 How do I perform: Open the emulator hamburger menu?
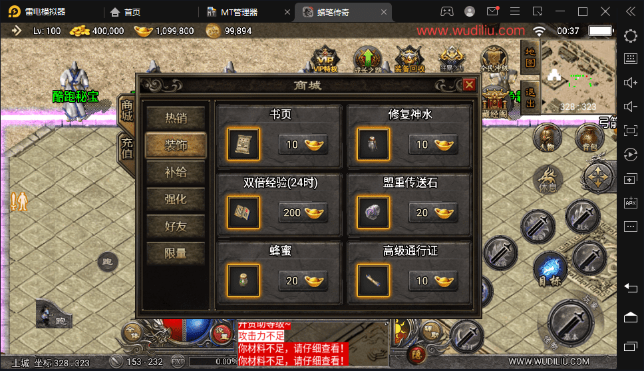[515, 11]
